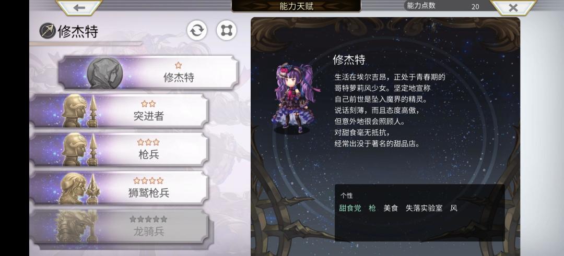564x256 pixels.
Task: Select the 修杰特 one-star job
Action: coord(148,72)
